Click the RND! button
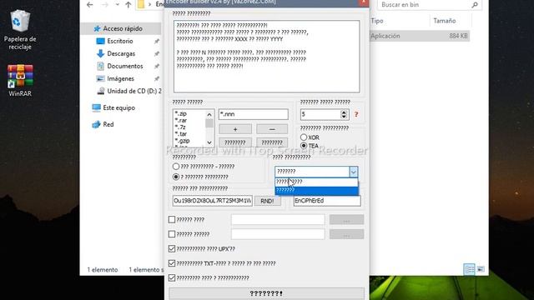The image size is (534, 300). click(x=267, y=201)
